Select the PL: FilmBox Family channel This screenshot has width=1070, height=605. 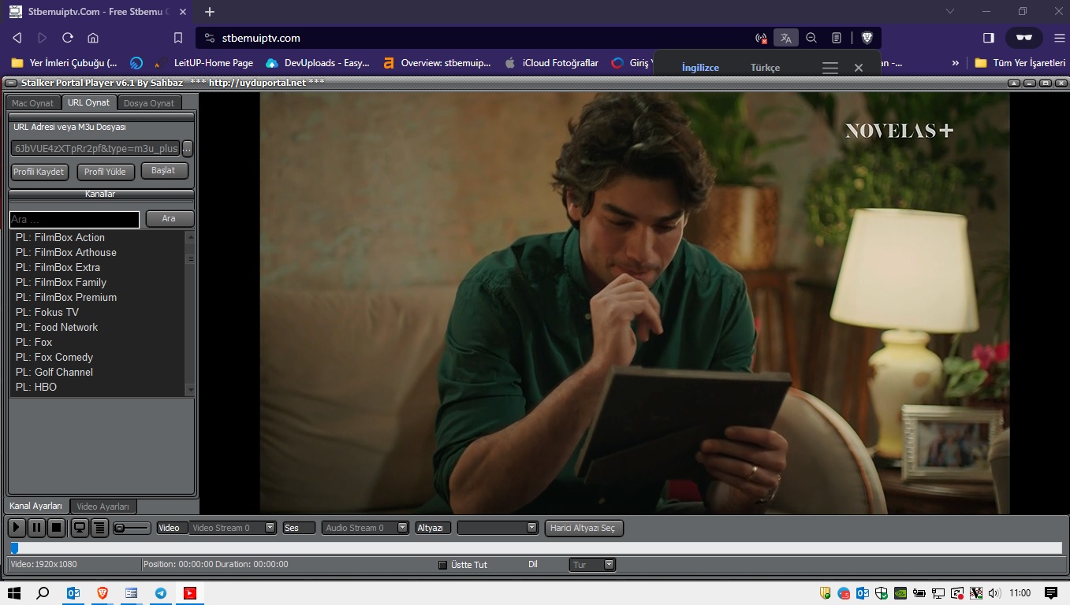click(98, 282)
